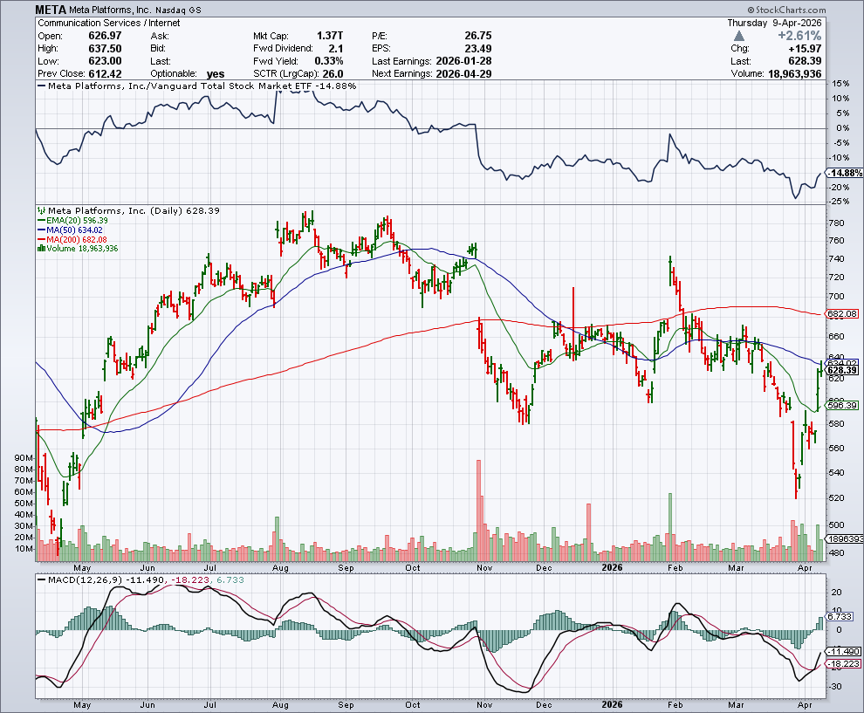
Task: Select the Chg value +15.97
Action: coord(805,49)
